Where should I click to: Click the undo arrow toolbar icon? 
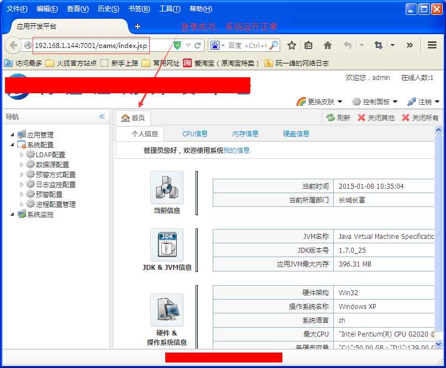tap(348, 45)
